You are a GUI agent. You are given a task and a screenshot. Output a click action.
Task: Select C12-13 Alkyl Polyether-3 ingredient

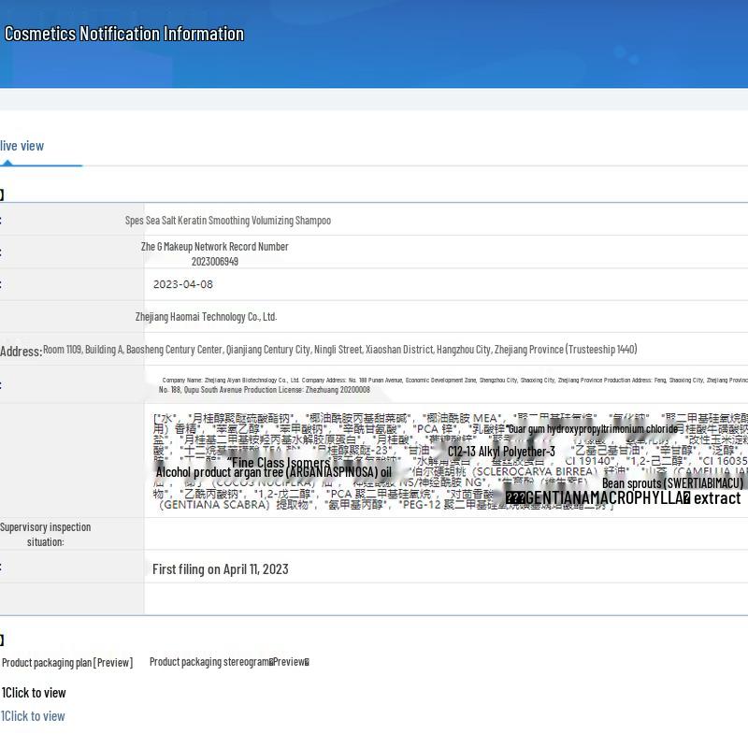(501, 452)
